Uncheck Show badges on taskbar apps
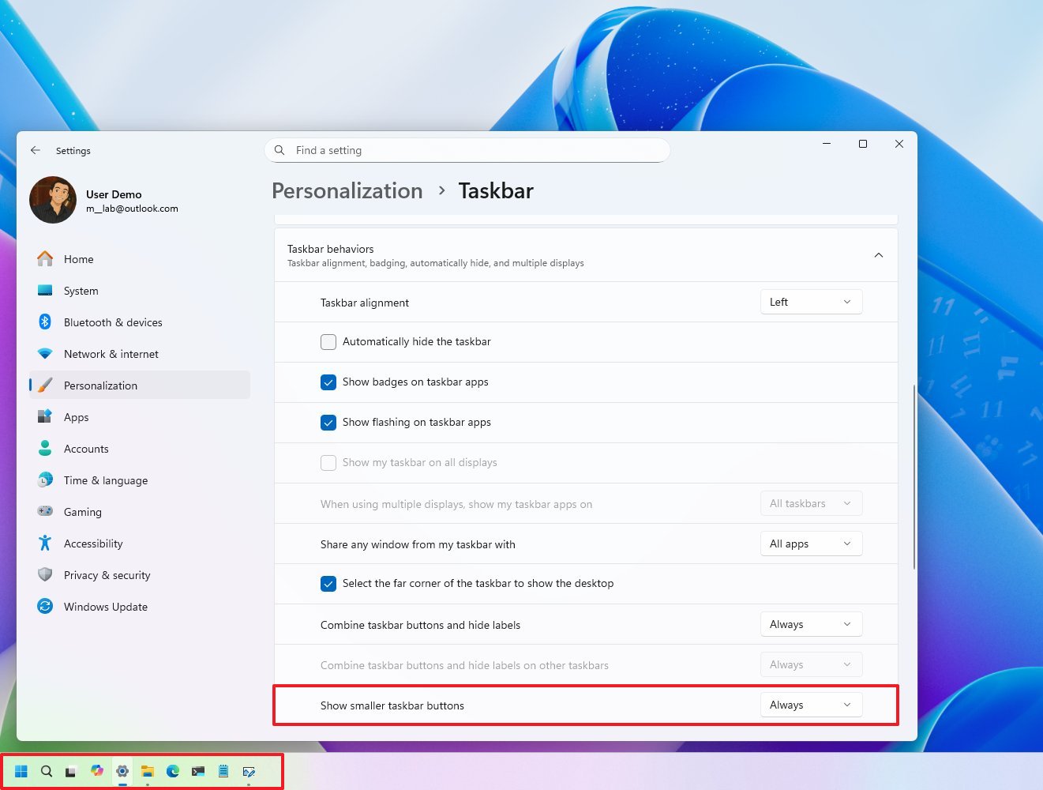The image size is (1043, 790). pyautogui.click(x=328, y=382)
